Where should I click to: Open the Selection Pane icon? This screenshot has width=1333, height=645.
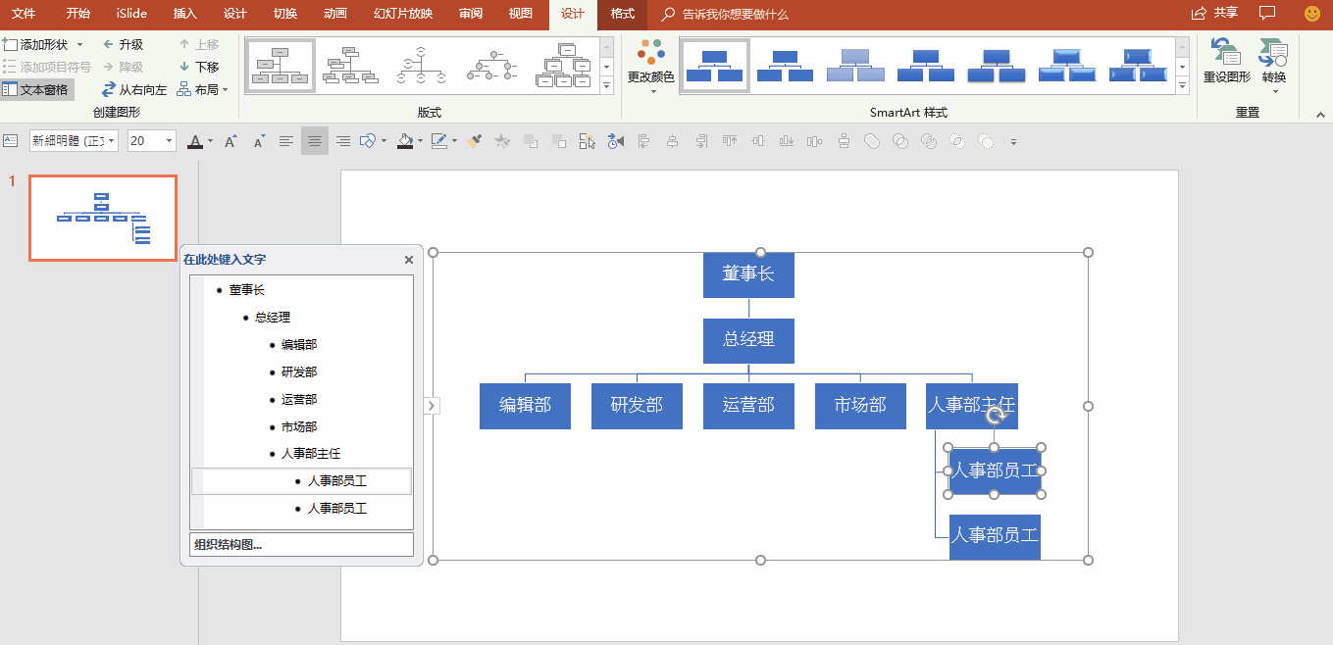pos(587,141)
